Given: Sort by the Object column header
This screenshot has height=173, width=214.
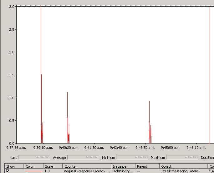Looking at the screenshot, I should (184, 166).
